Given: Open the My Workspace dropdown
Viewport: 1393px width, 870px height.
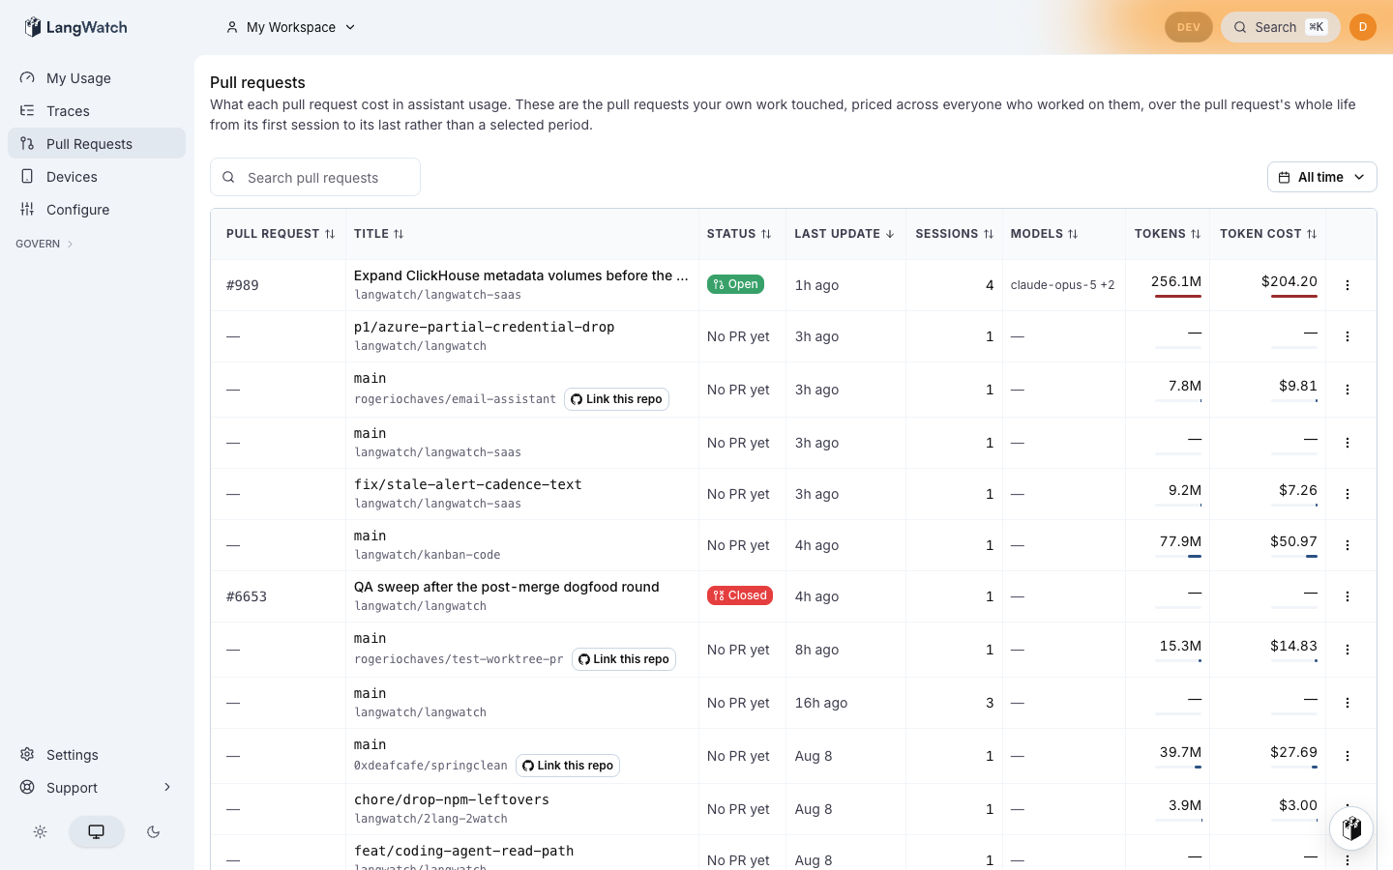Looking at the screenshot, I should click(x=291, y=27).
